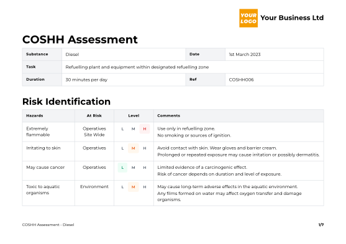Select highlighted H level for Extremely flammable
346x244 pixels.
[145, 129]
